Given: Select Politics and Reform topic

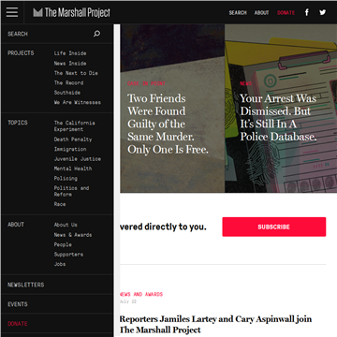Looking at the screenshot, I should 71,191.
